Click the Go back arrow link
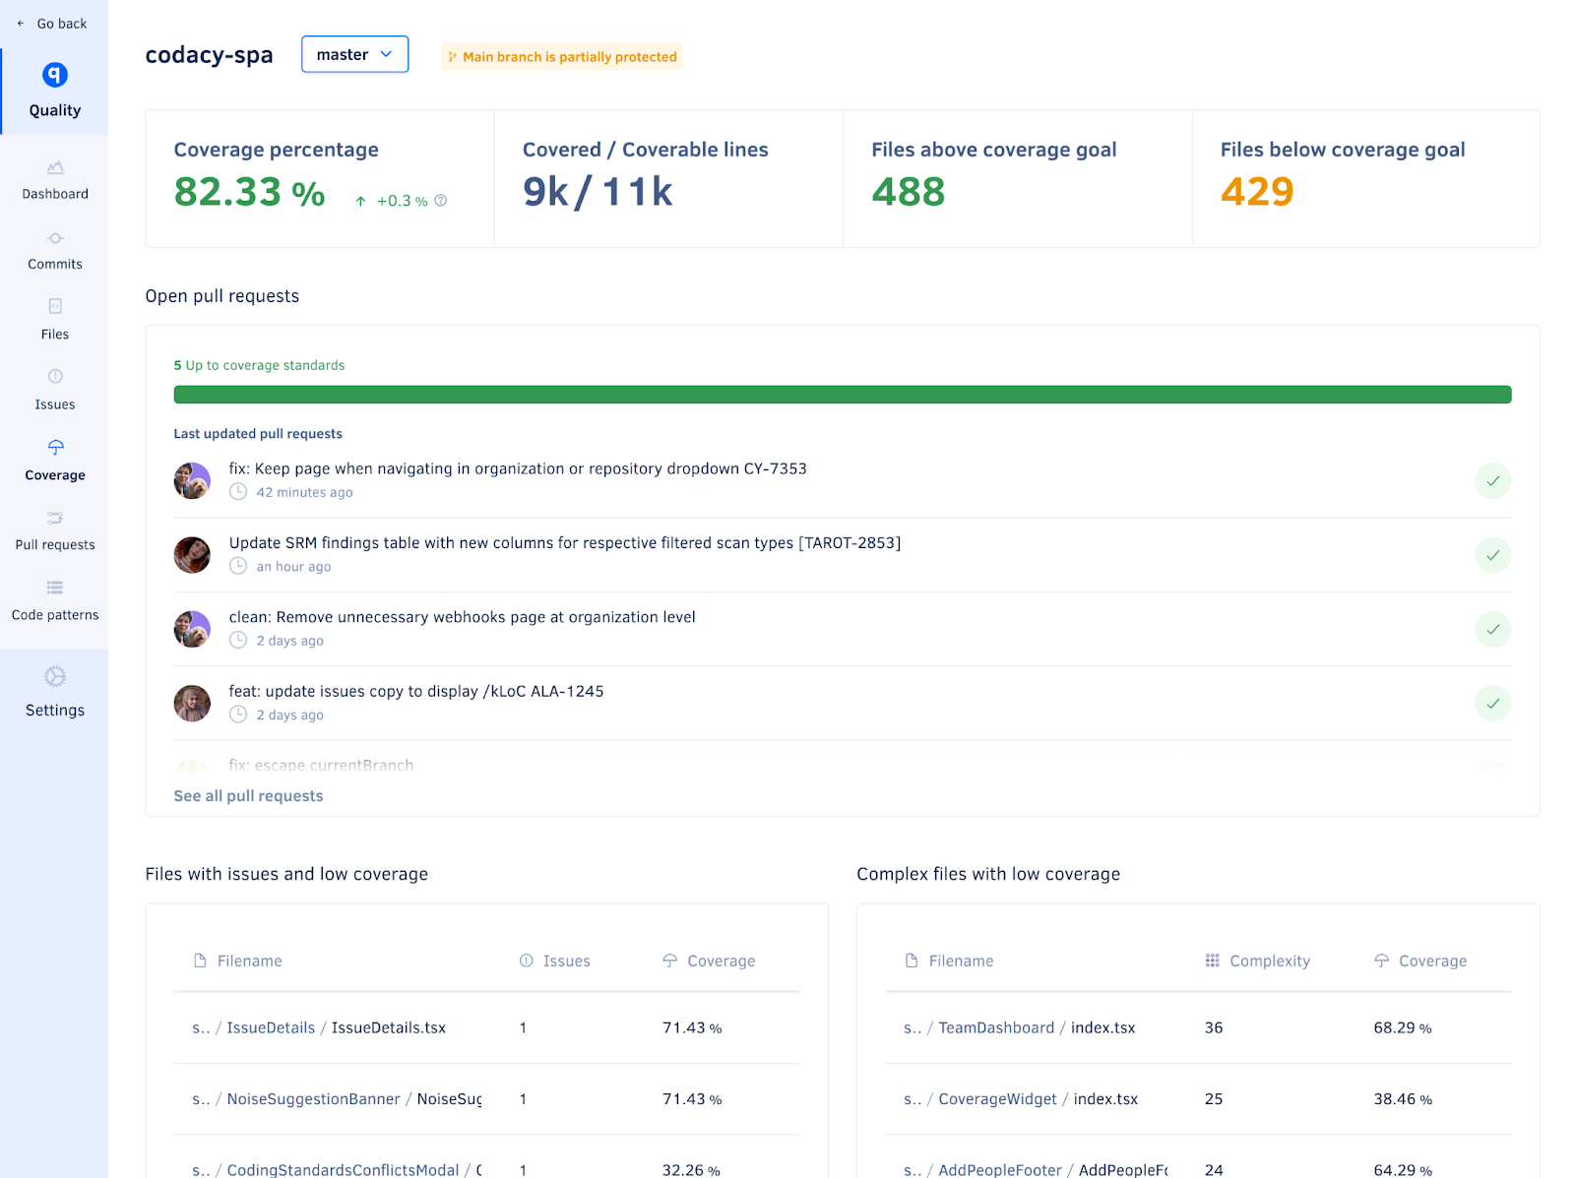This screenshot has width=1575, height=1178. pos(53,24)
